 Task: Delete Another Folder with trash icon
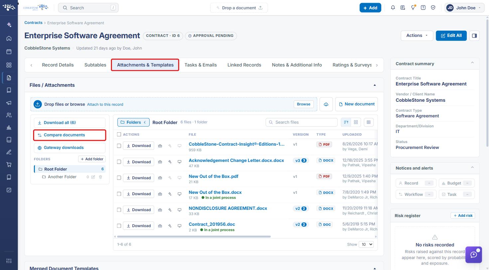[100, 177]
